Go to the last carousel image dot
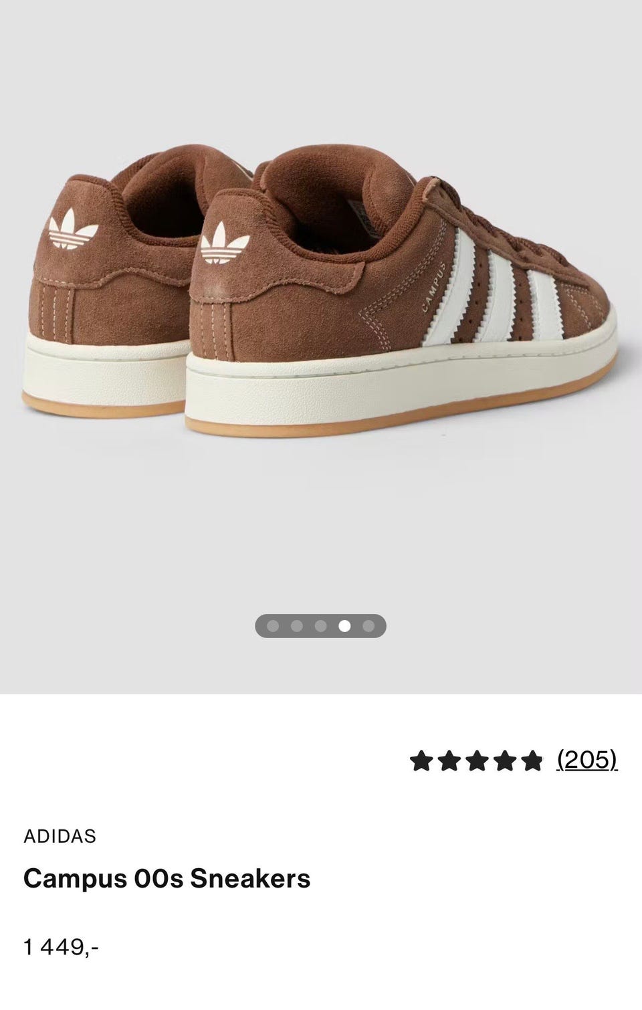Screen dimensions: 642x1010 pyautogui.click(x=368, y=626)
